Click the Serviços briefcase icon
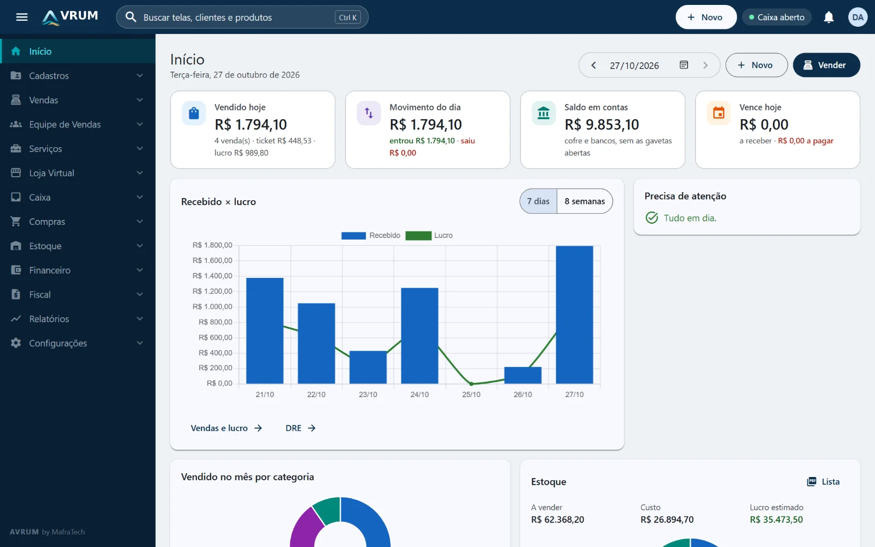This screenshot has height=547, width=875. tap(16, 149)
